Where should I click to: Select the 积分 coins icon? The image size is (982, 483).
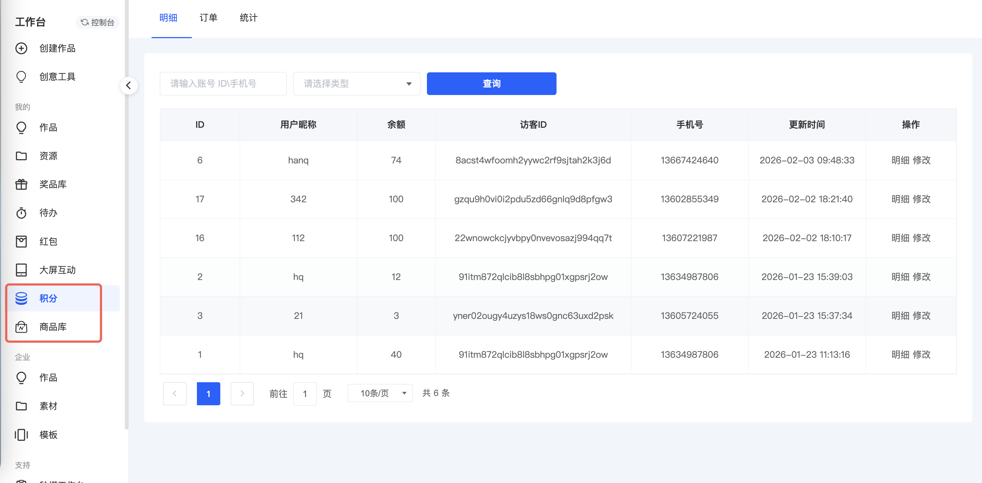coord(21,298)
